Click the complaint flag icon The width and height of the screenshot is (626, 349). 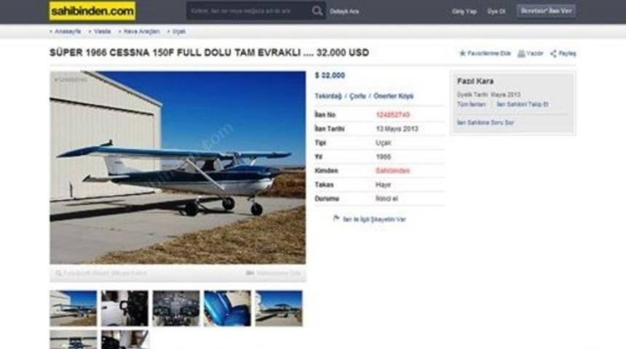(336, 219)
